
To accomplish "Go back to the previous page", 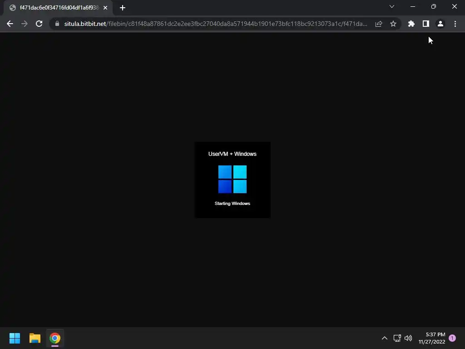I will [x=10, y=24].
